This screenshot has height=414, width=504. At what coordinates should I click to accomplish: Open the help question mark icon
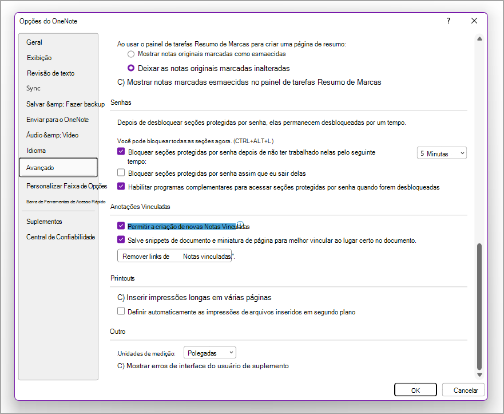click(449, 21)
